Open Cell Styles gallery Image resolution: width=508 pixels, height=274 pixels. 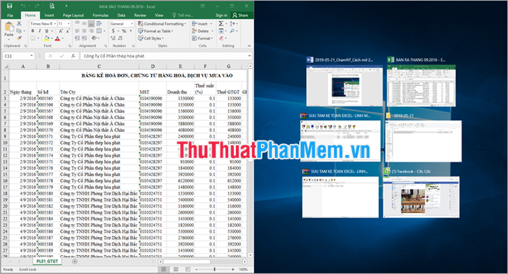[x=151, y=38]
